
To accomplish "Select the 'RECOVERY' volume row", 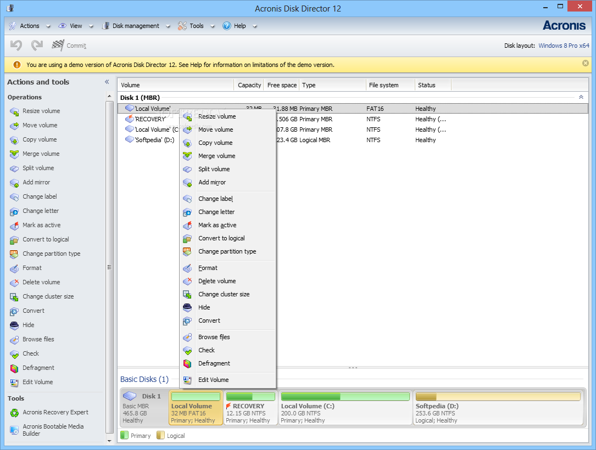I will click(x=353, y=119).
